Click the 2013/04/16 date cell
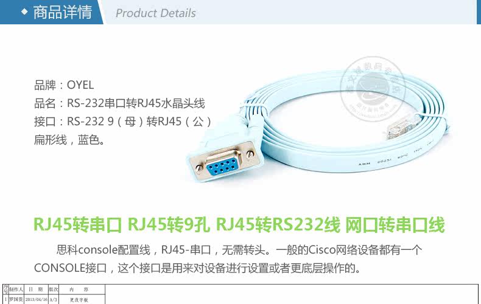 [x=36, y=299]
